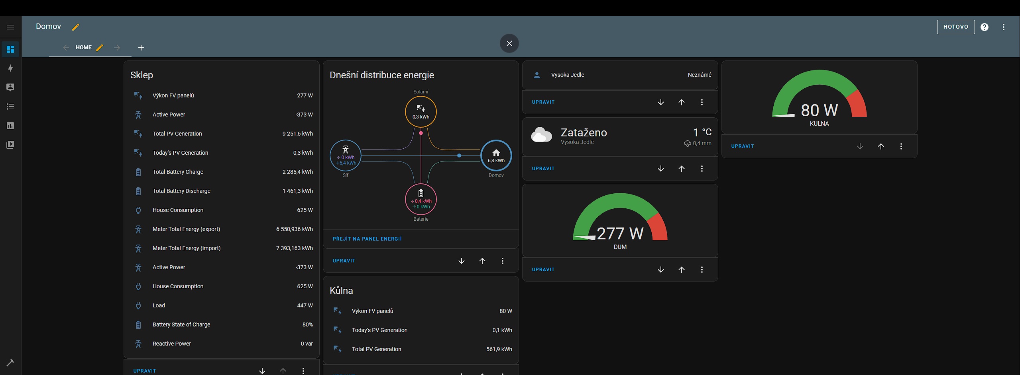Screen dimensions: 1020x375
Task: Click UPRAVIT on Vysoka Jedle person card
Action: click(543, 102)
